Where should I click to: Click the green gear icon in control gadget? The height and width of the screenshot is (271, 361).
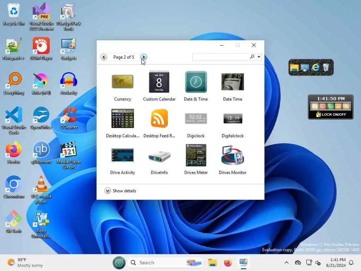(330, 106)
